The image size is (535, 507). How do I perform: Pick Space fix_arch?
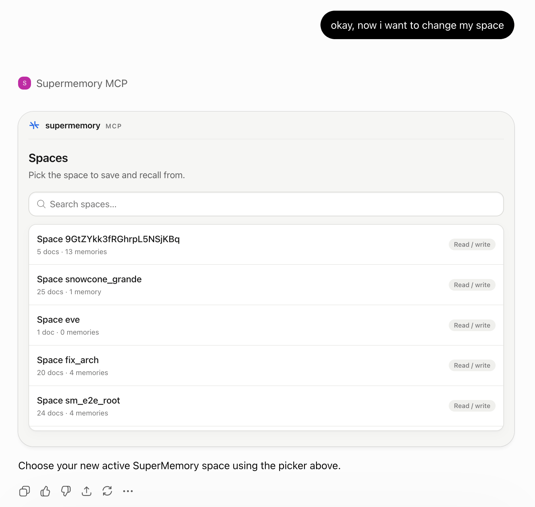(266, 366)
